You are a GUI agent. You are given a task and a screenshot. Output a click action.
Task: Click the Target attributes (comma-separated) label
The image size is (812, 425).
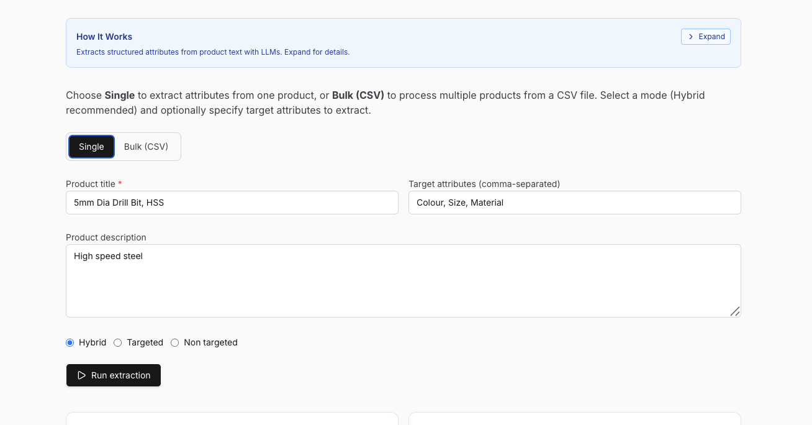pos(484,184)
